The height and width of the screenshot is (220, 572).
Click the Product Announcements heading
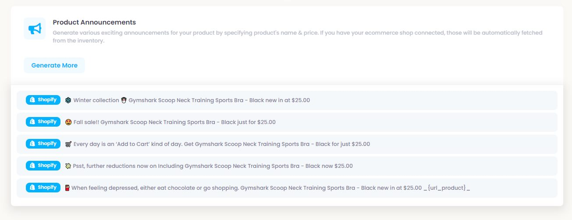point(94,22)
